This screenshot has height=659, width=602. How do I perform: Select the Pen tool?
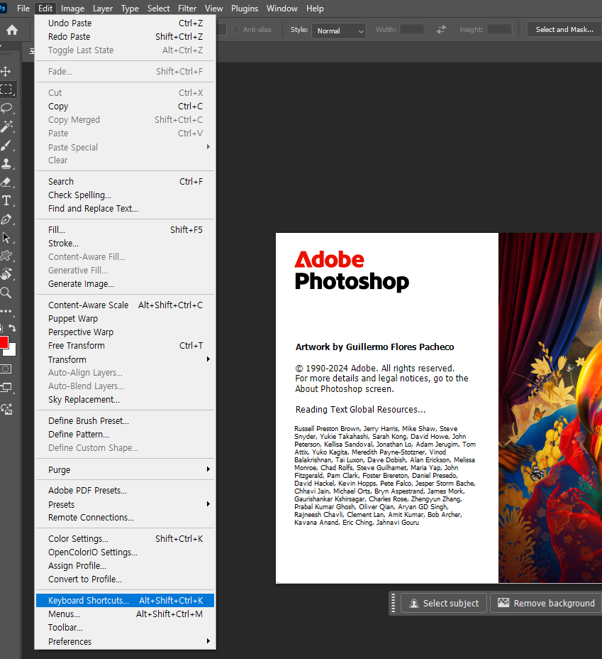click(6, 219)
